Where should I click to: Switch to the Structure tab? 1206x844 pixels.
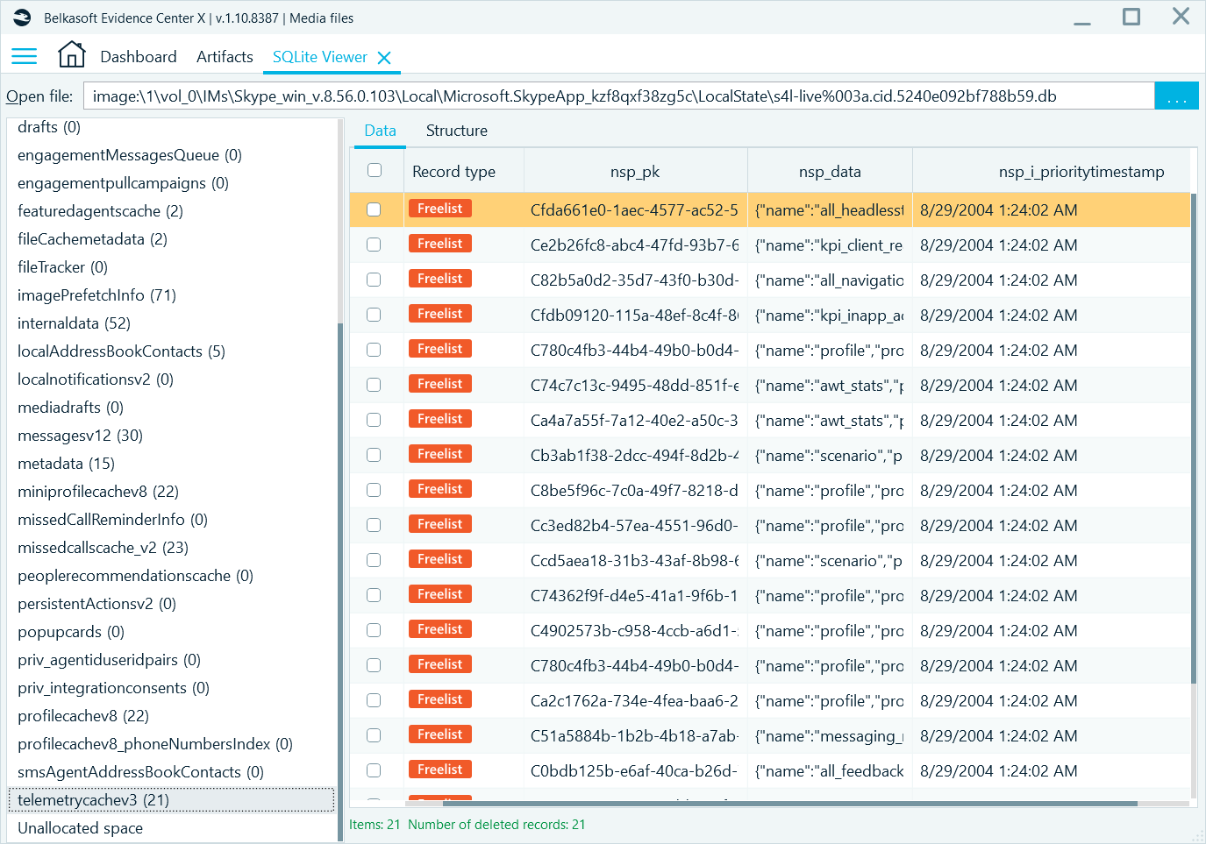tap(457, 131)
